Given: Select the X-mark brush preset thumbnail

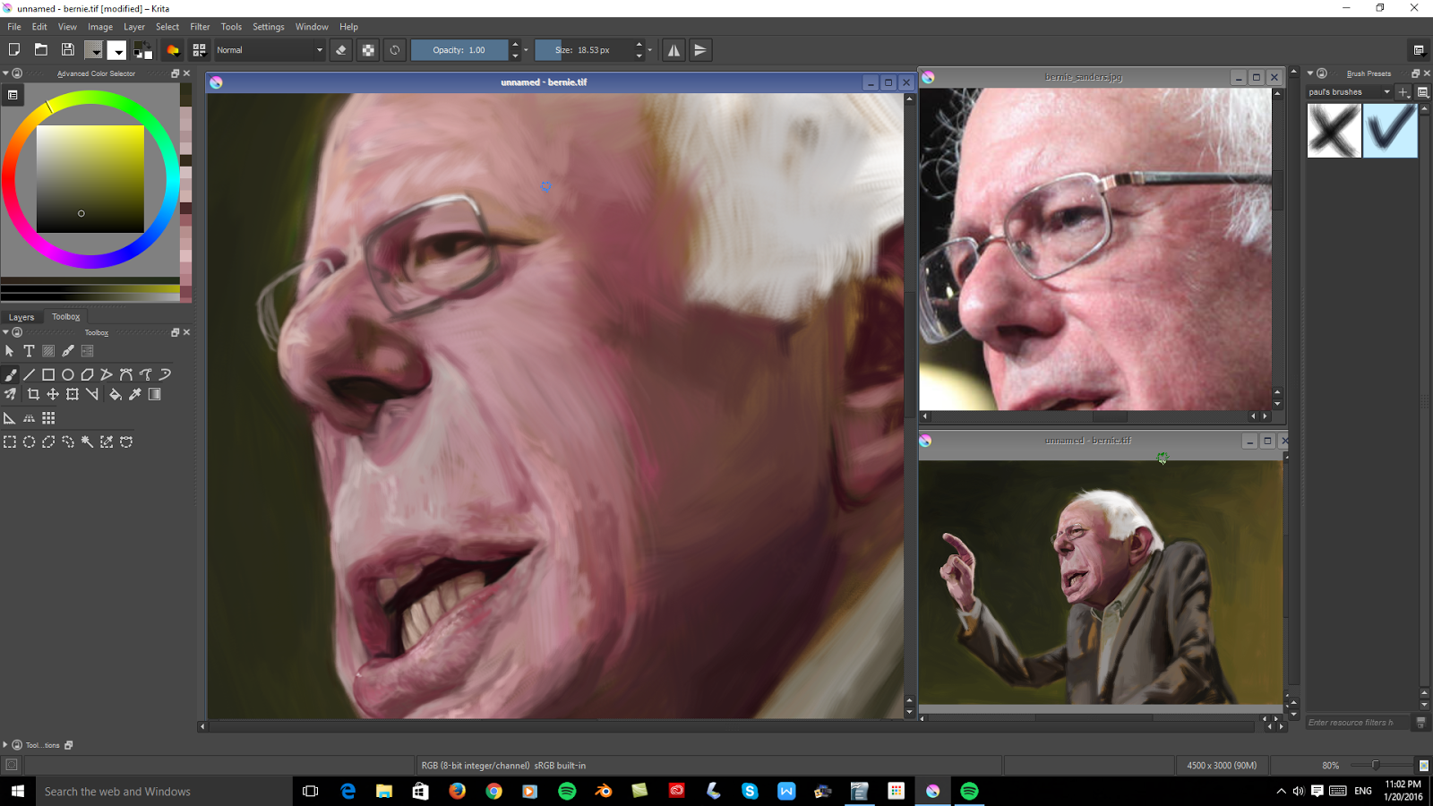Looking at the screenshot, I should pos(1334,130).
